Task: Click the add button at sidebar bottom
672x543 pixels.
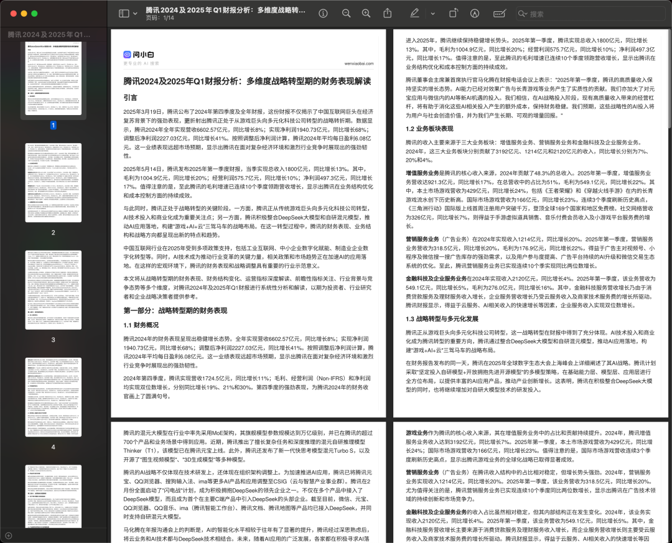Action: tap(8, 536)
